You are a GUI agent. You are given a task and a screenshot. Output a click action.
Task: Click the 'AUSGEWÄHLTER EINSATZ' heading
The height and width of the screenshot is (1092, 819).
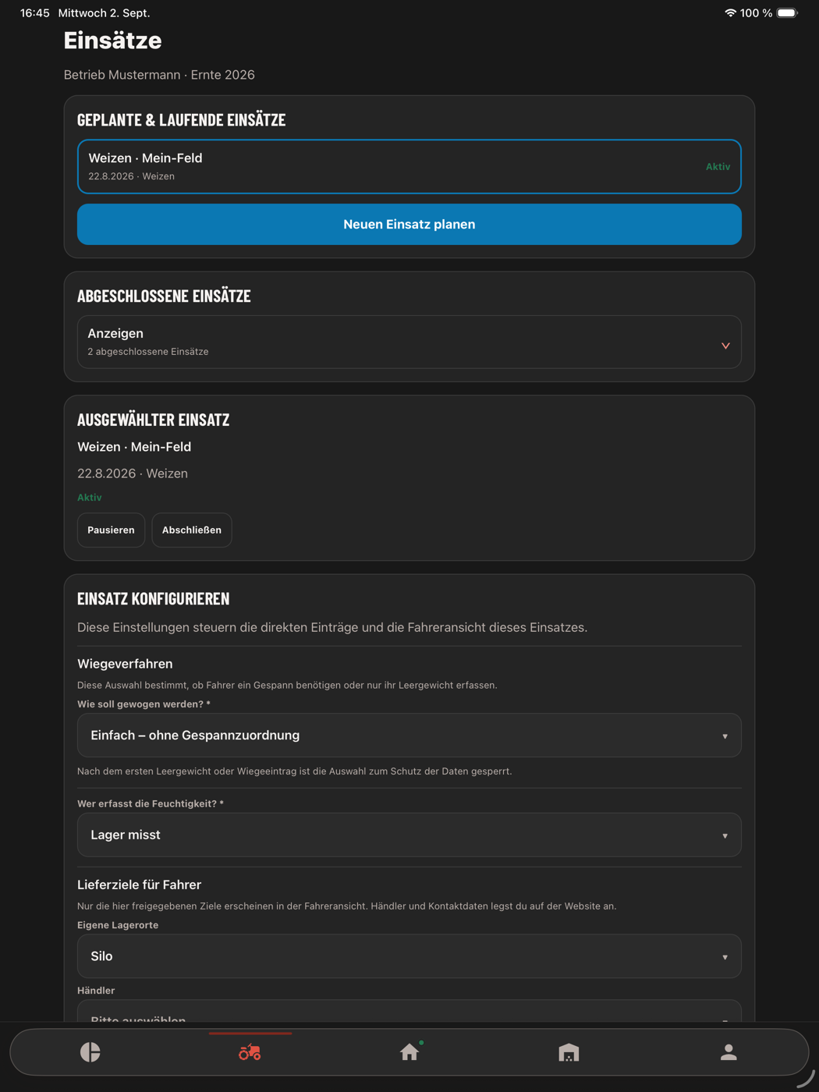coord(153,420)
